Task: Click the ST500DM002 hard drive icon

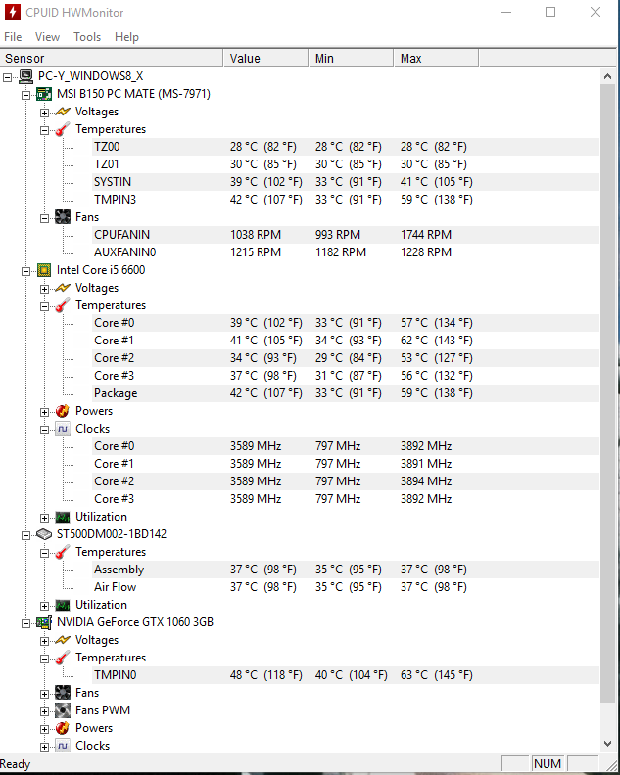Action: pyautogui.click(x=44, y=534)
